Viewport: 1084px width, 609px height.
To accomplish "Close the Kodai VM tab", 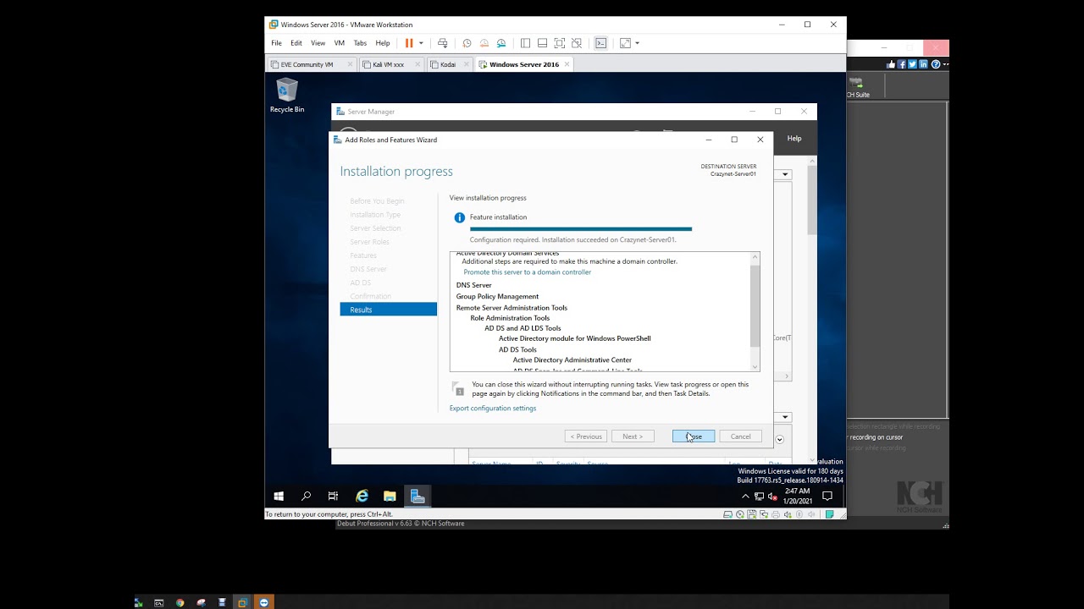I will pos(465,64).
